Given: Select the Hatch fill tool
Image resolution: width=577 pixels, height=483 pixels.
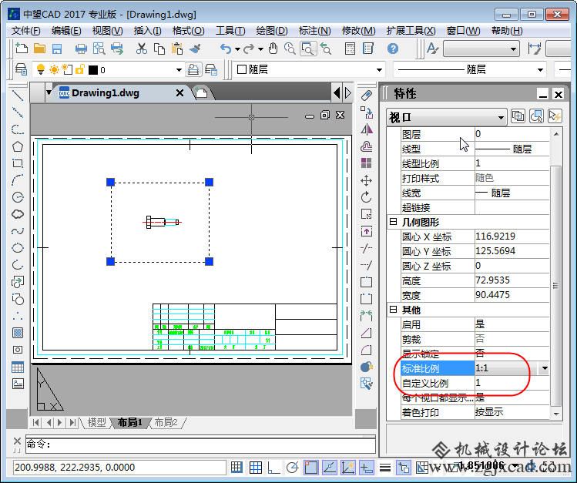Looking at the screenshot, I should (x=17, y=333).
